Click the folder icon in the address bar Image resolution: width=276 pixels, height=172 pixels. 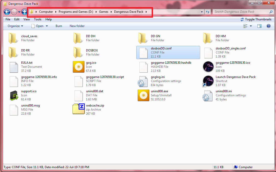[x=31, y=12]
